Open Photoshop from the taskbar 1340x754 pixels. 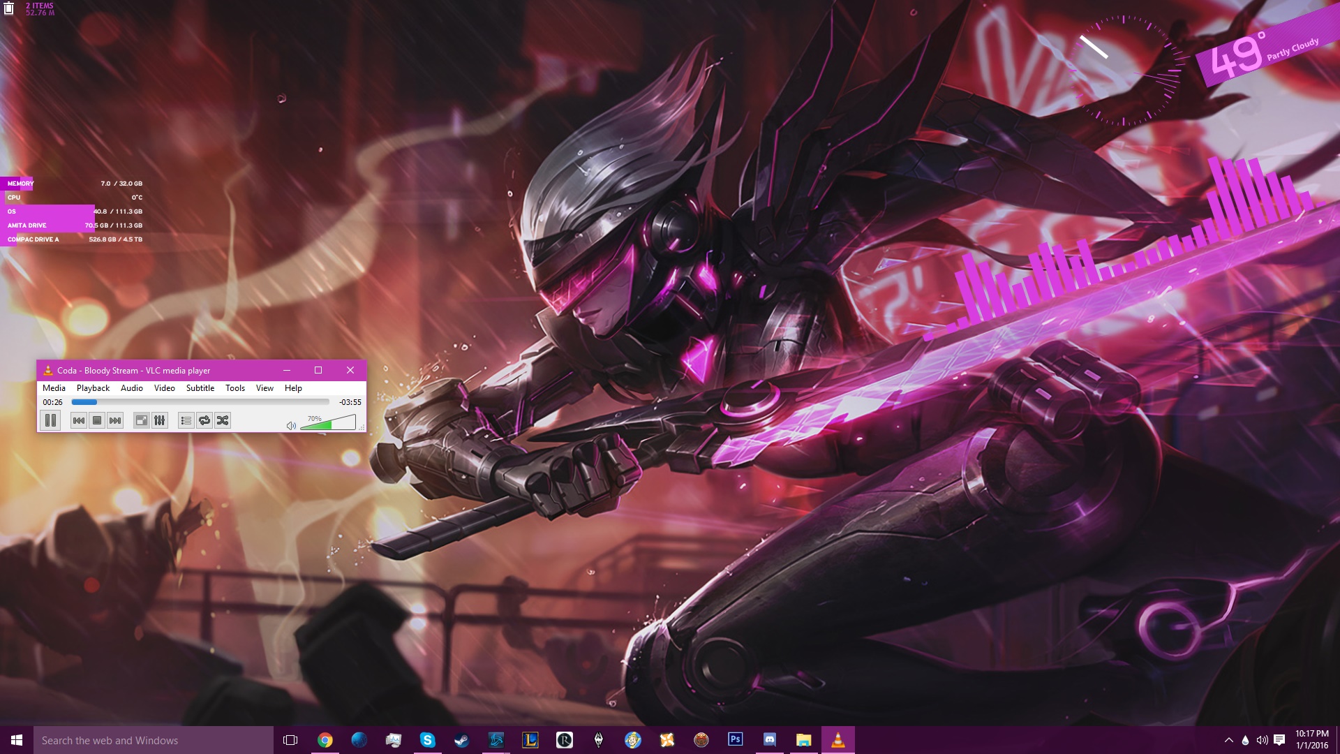[735, 739]
